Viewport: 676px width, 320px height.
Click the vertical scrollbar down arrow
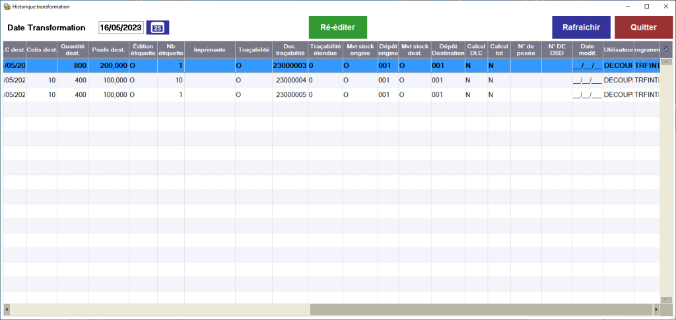click(666, 299)
